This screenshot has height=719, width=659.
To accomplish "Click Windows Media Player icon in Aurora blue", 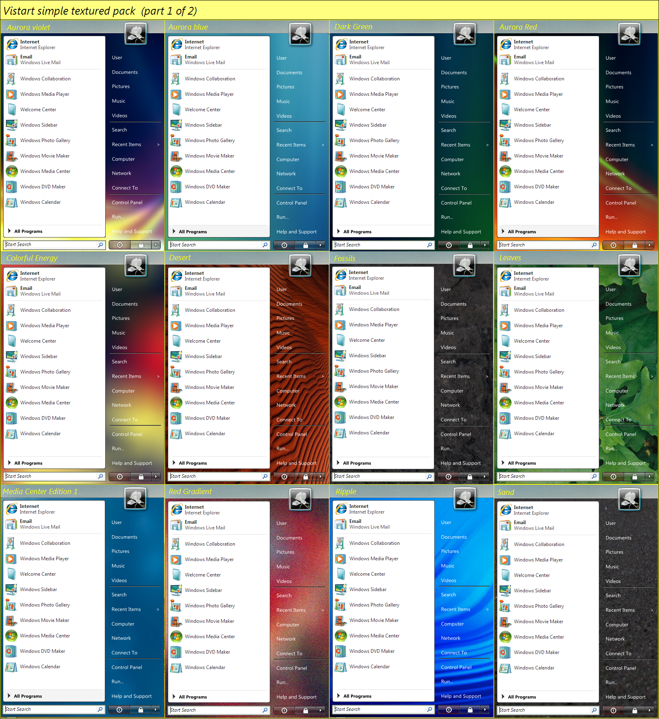I will pyautogui.click(x=176, y=94).
